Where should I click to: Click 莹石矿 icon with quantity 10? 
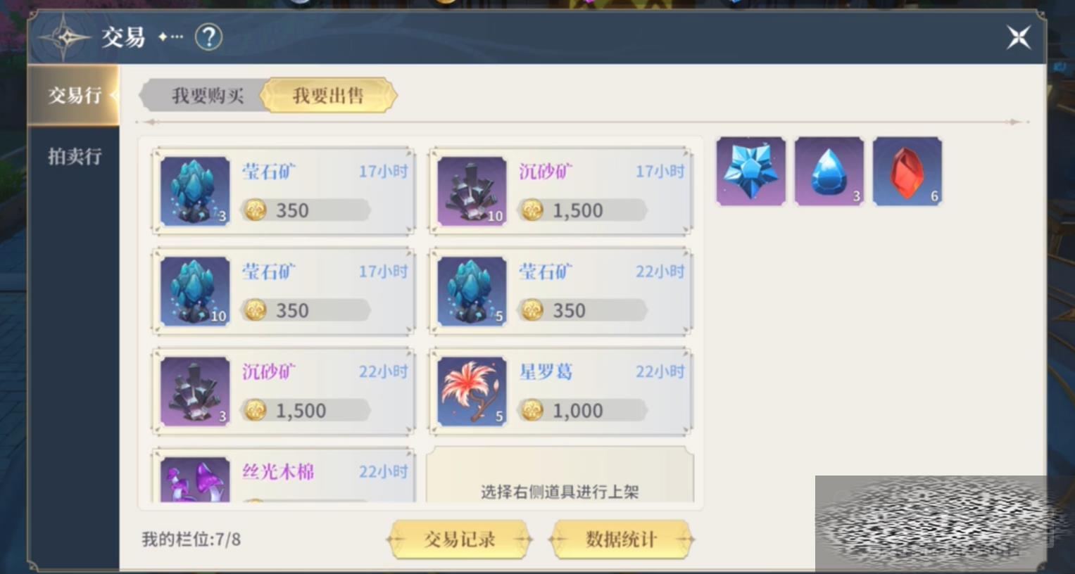195,291
